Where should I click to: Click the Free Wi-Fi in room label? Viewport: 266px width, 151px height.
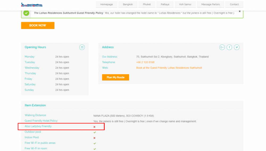36,148
